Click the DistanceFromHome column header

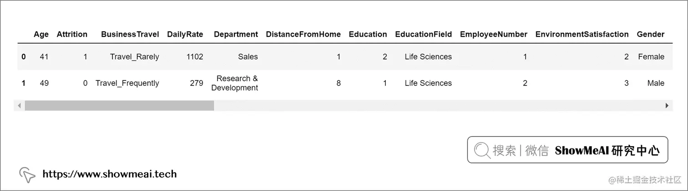pyautogui.click(x=303, y=34)
